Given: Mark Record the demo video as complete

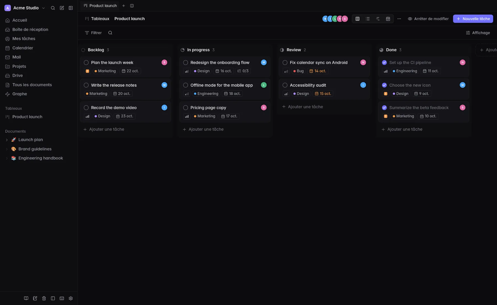Looking at the screenshot, I should (x=86, y=108).
